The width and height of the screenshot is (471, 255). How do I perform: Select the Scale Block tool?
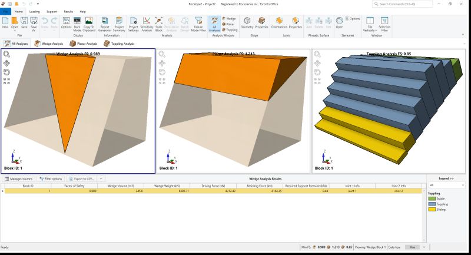pyautogui.click(x=158, y=24)
